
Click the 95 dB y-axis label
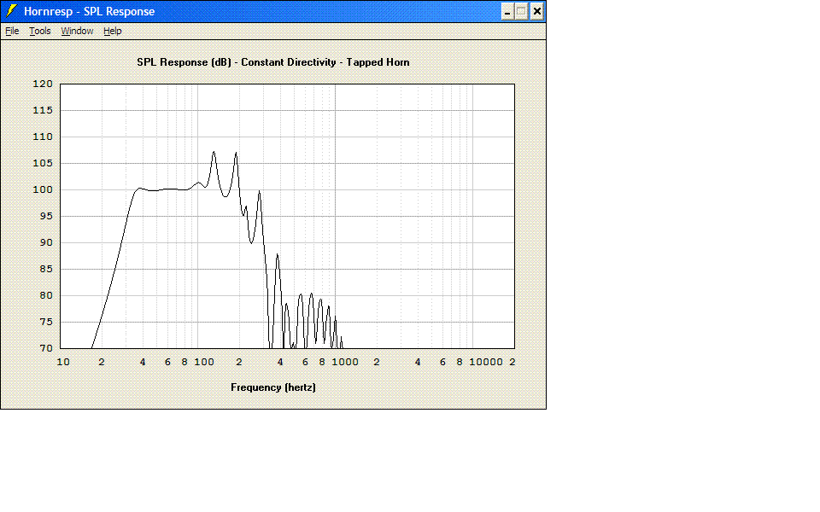[46, 216]
